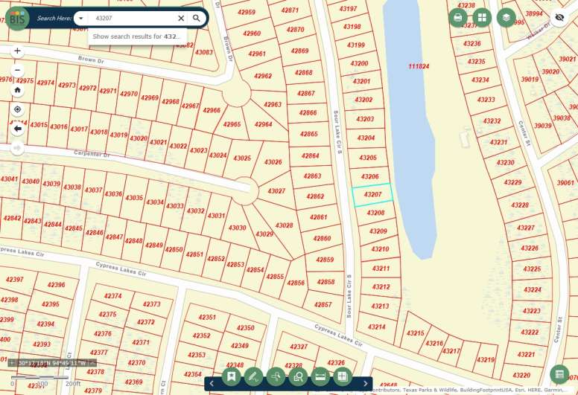Click the highlighted parcel 43207

point(372,195)
